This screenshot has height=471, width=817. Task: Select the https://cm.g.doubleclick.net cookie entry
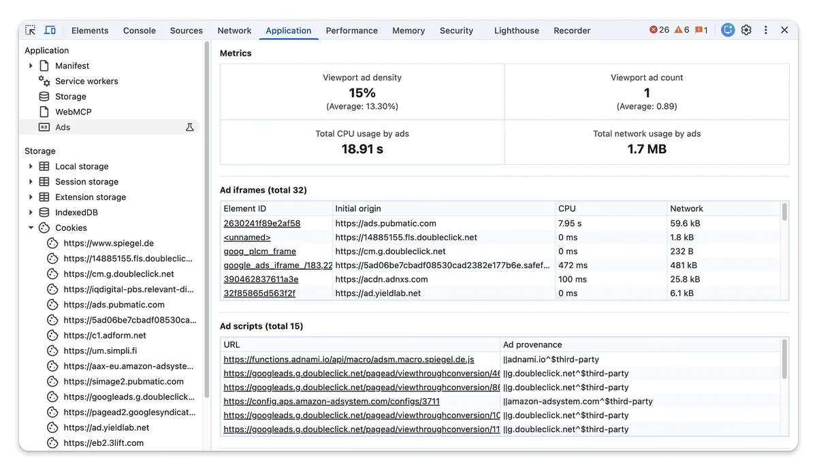119,274
